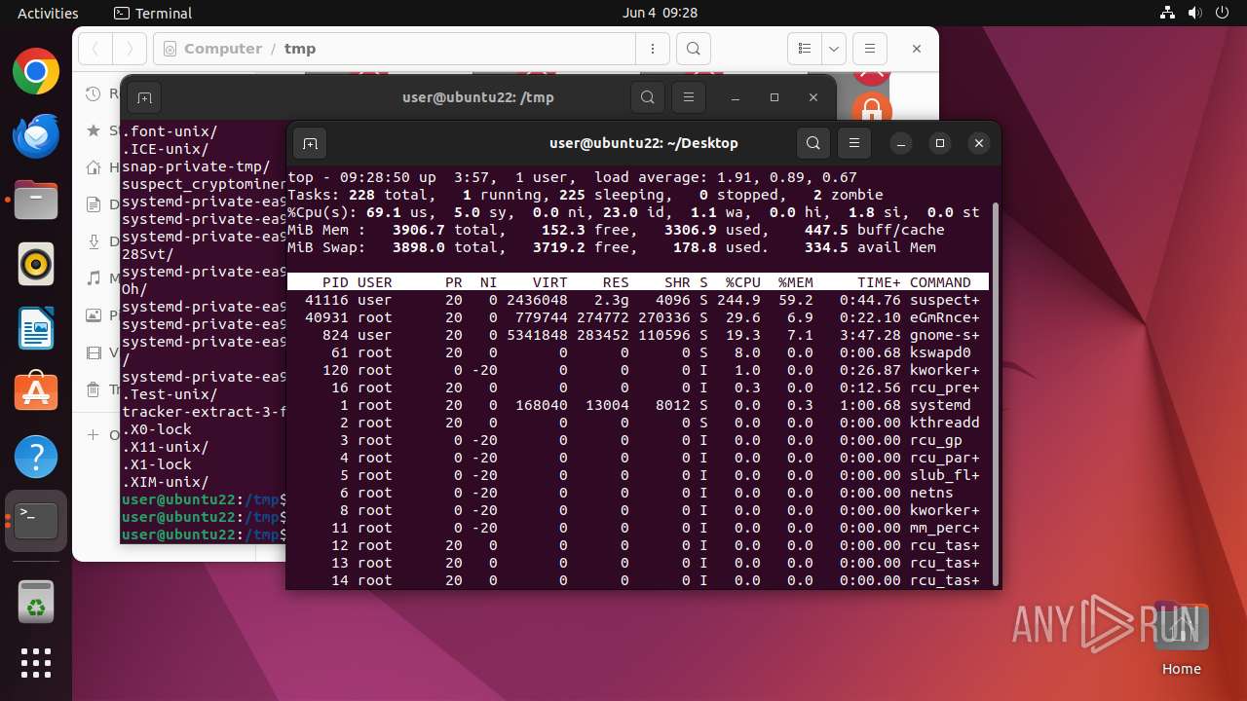
Task: Select the Terminal icon in the dock
Action: 36,521
